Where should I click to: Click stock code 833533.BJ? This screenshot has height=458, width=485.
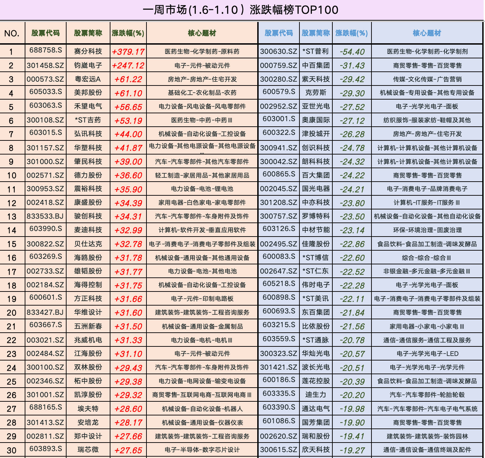pos(46,216)
